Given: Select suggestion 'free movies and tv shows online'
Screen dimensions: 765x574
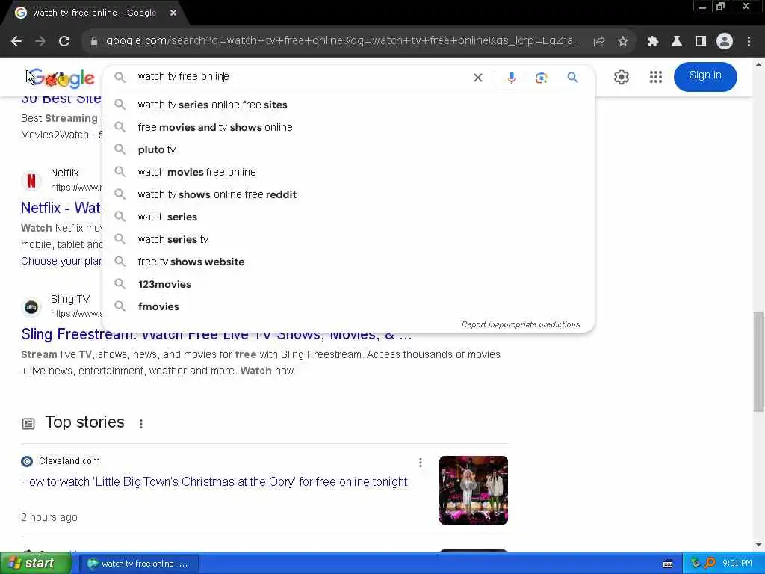Looking at the screenshot, I should click(348, 127).
